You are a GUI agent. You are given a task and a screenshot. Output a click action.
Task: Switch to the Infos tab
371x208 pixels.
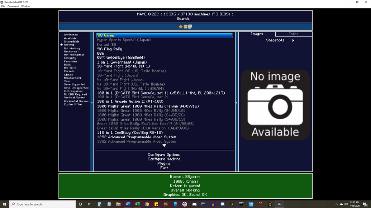coord(294,34)
